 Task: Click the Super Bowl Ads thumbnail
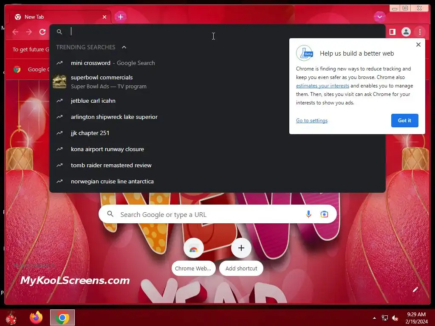[59, 82]
